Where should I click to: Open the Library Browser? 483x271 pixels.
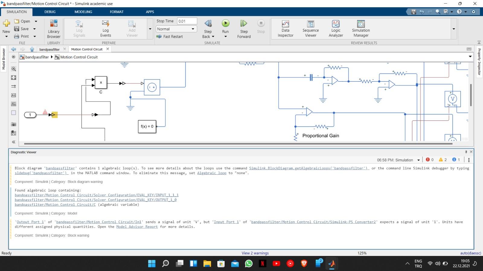click(x=53, y=29)
